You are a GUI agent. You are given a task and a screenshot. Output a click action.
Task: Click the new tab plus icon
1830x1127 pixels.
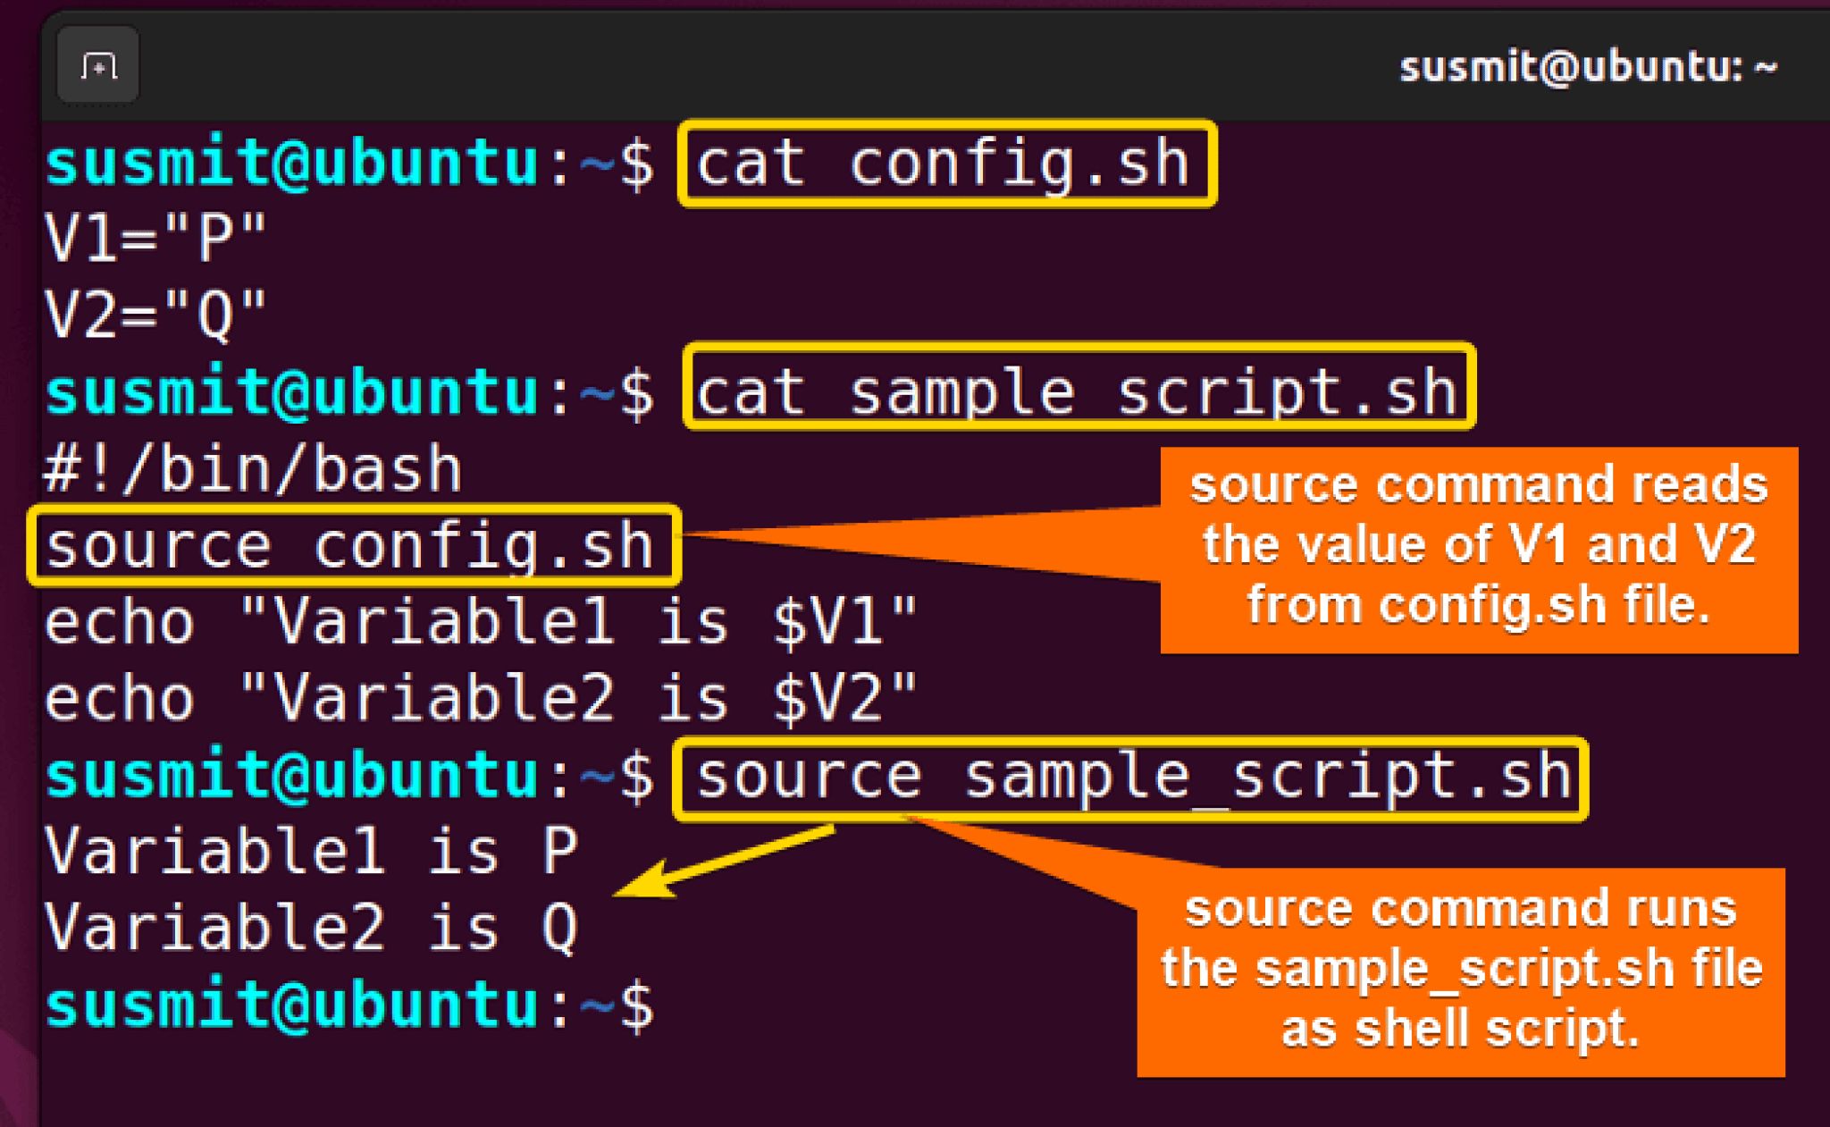click(x=97, y=63)
